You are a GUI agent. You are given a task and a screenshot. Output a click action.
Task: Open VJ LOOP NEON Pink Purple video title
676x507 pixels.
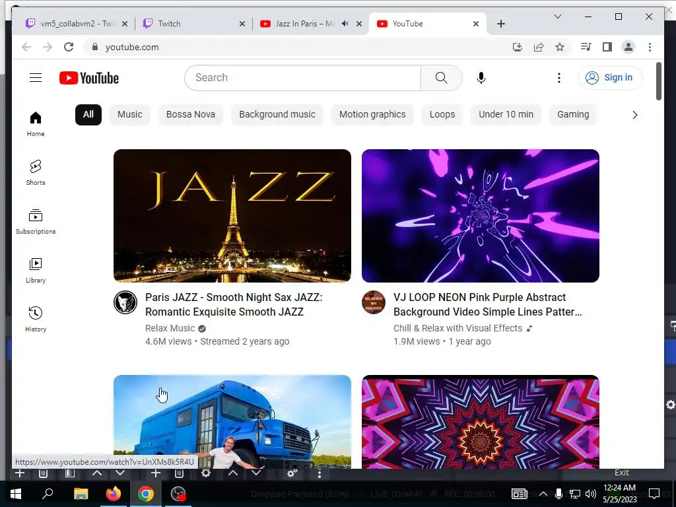click(487, 304)
